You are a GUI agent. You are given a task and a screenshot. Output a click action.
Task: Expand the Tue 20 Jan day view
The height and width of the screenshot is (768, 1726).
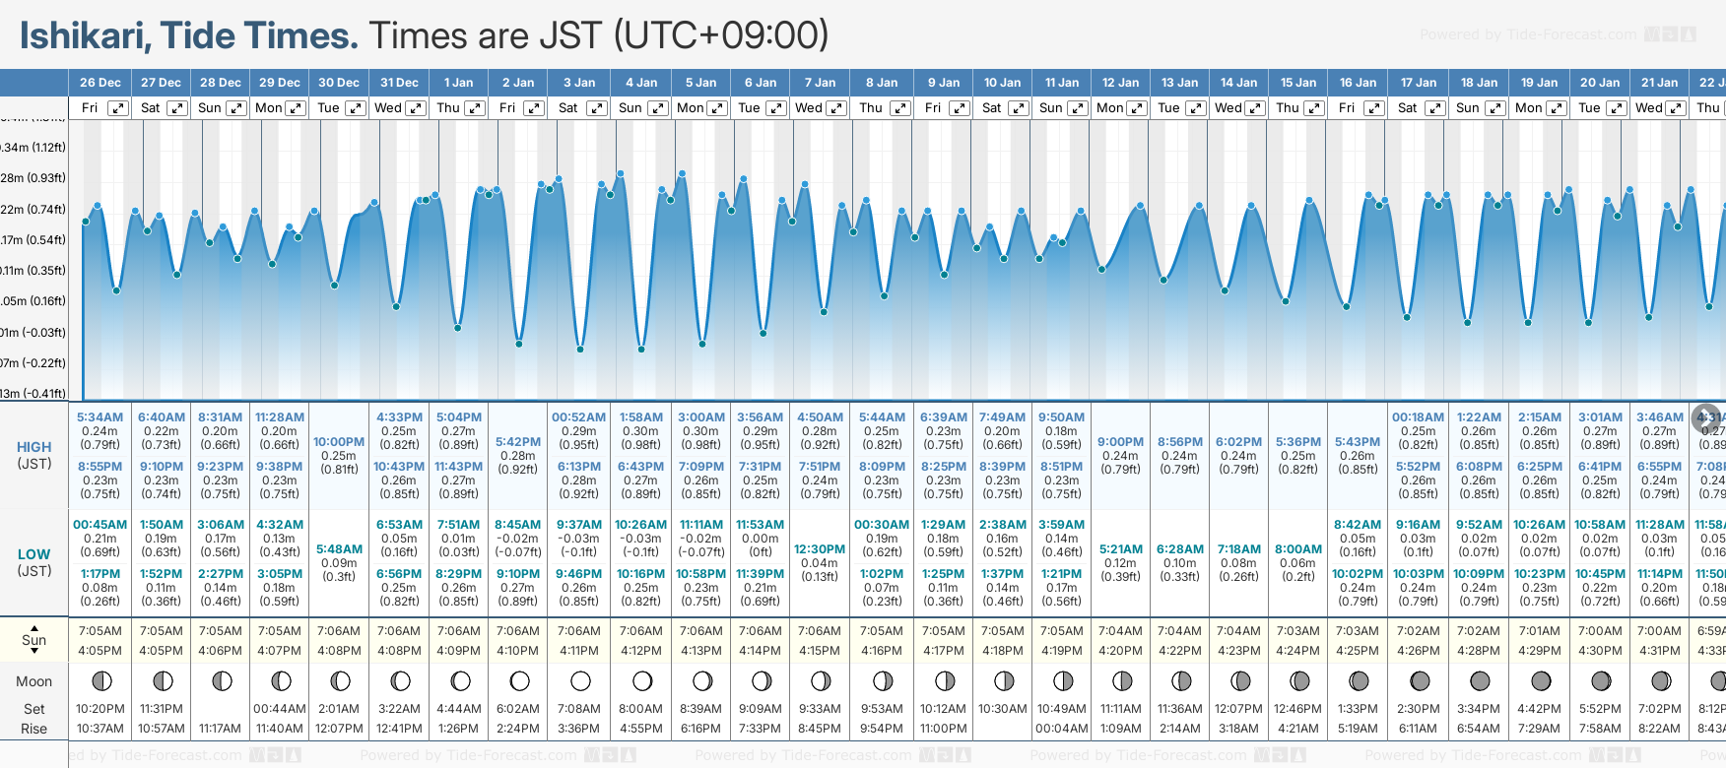pos(1616,108)
